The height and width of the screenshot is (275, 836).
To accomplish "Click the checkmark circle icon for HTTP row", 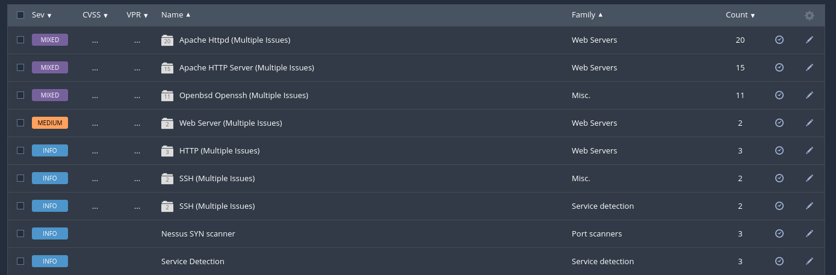I will click(x=779, y=150).
